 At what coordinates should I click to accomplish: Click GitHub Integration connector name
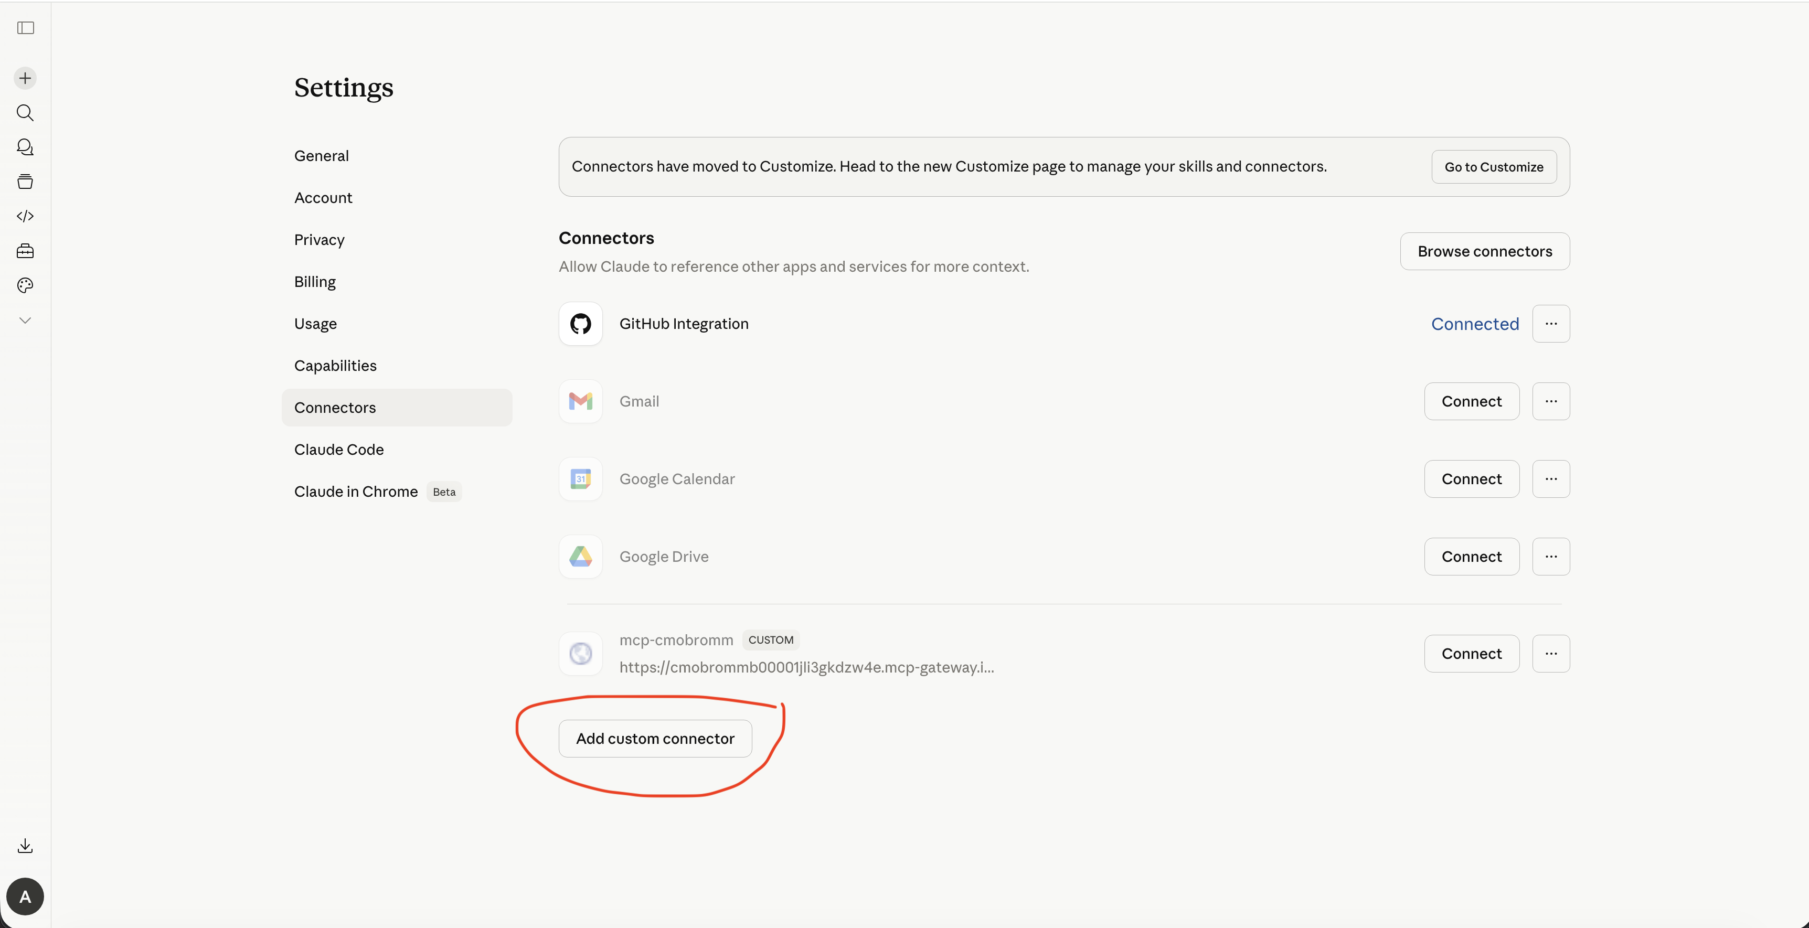(683, 324)
